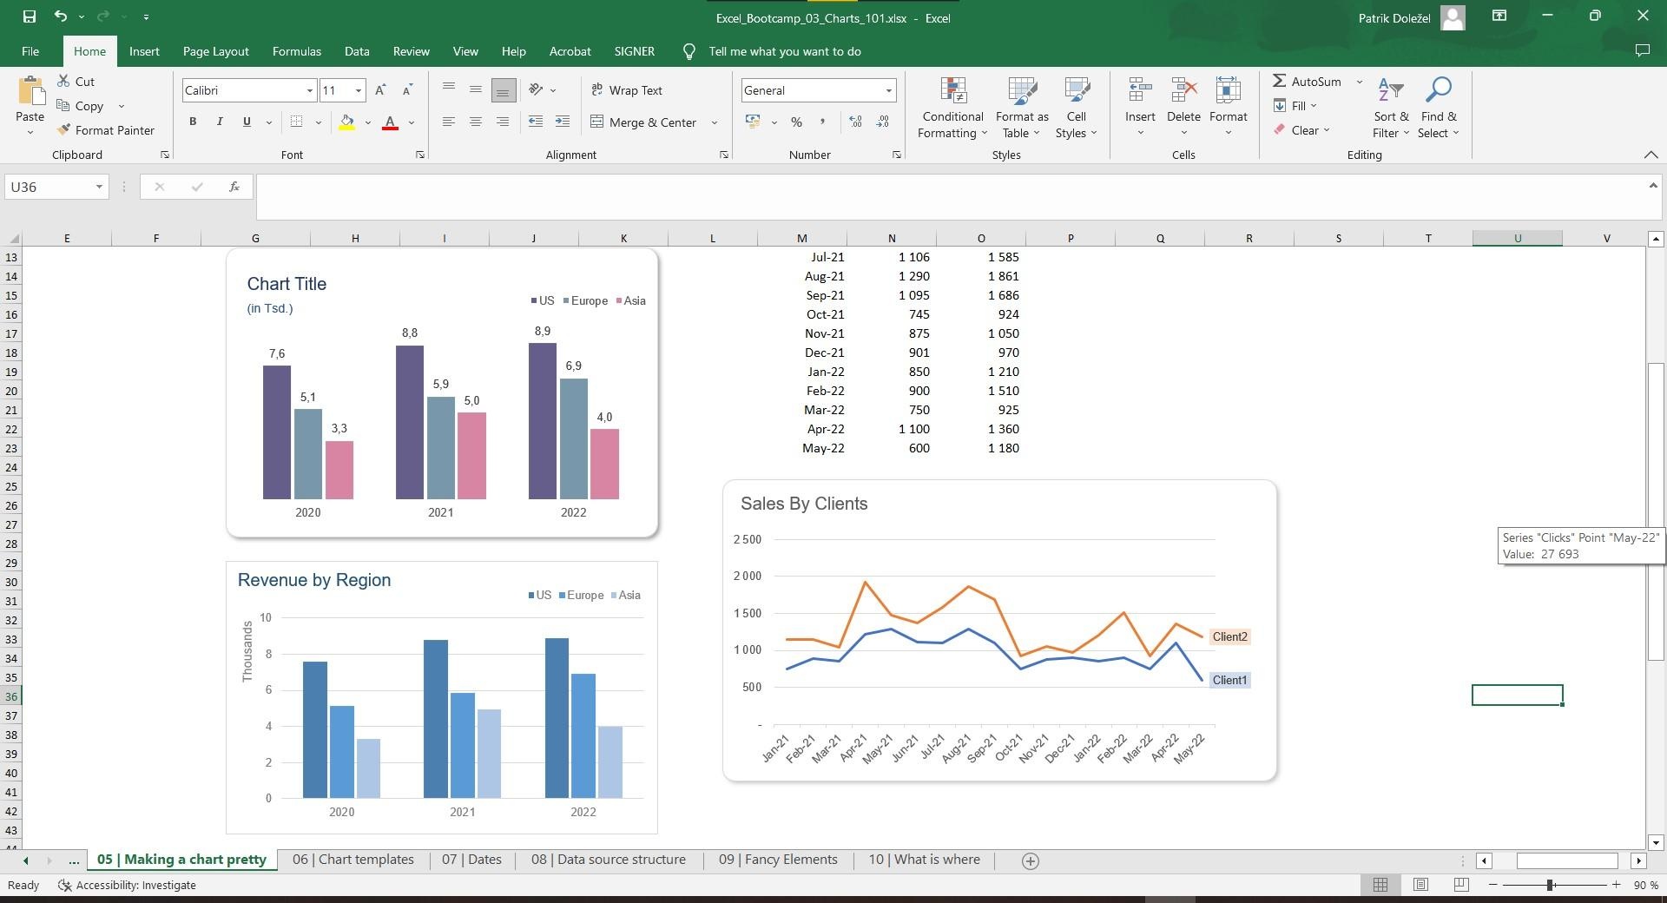Screen dimensions: 1667x903
Task: Increase decimal places
Action: click(x=856, y=122)
